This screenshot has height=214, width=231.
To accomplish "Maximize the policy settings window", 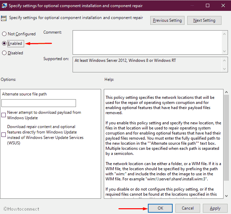I will click(208, 5).
